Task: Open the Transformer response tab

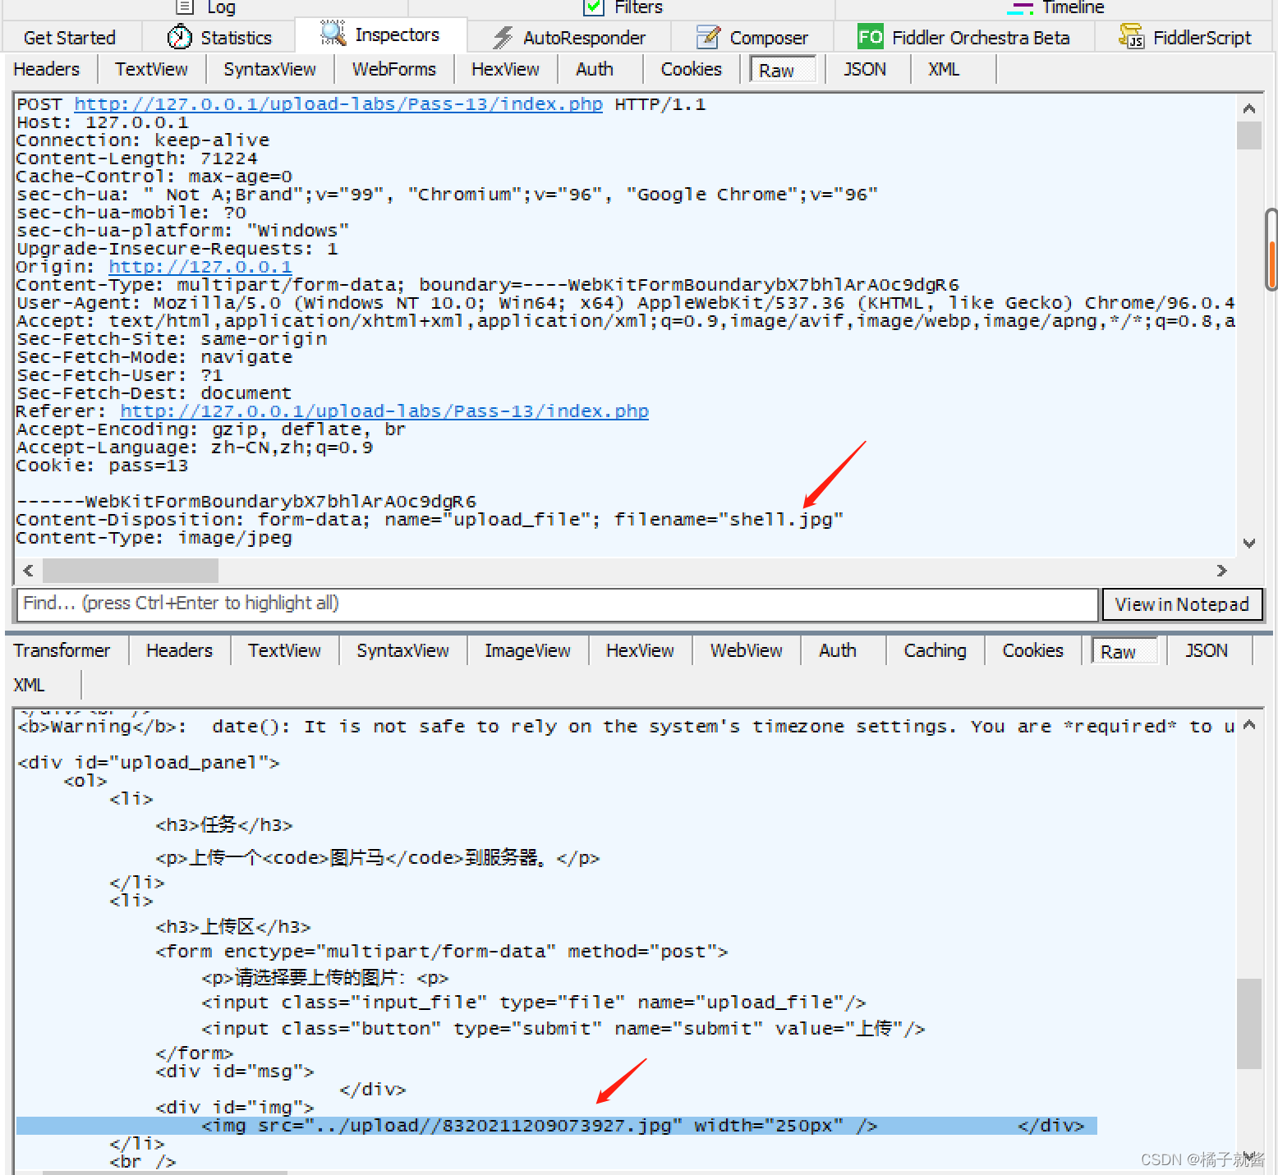Action: (62, 651)
